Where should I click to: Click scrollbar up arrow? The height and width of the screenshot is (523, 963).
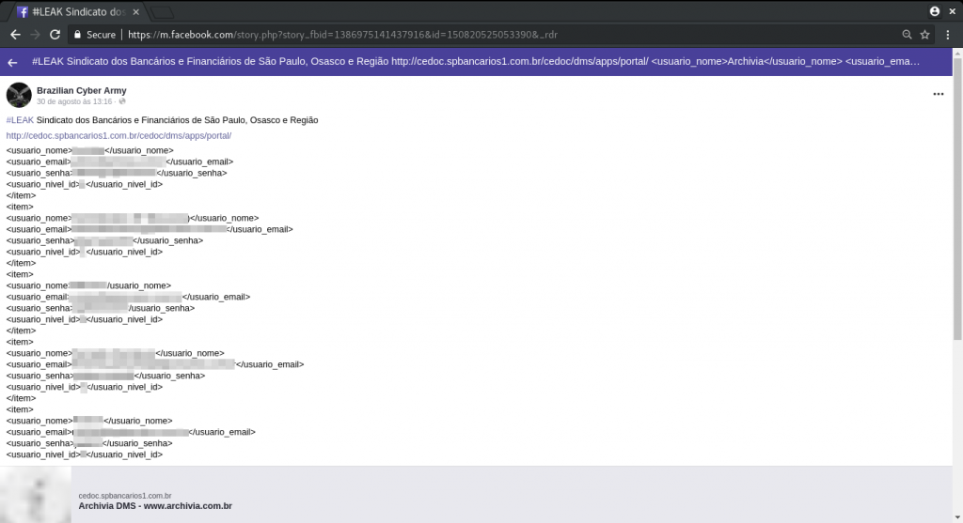click(x=957, y=54)
